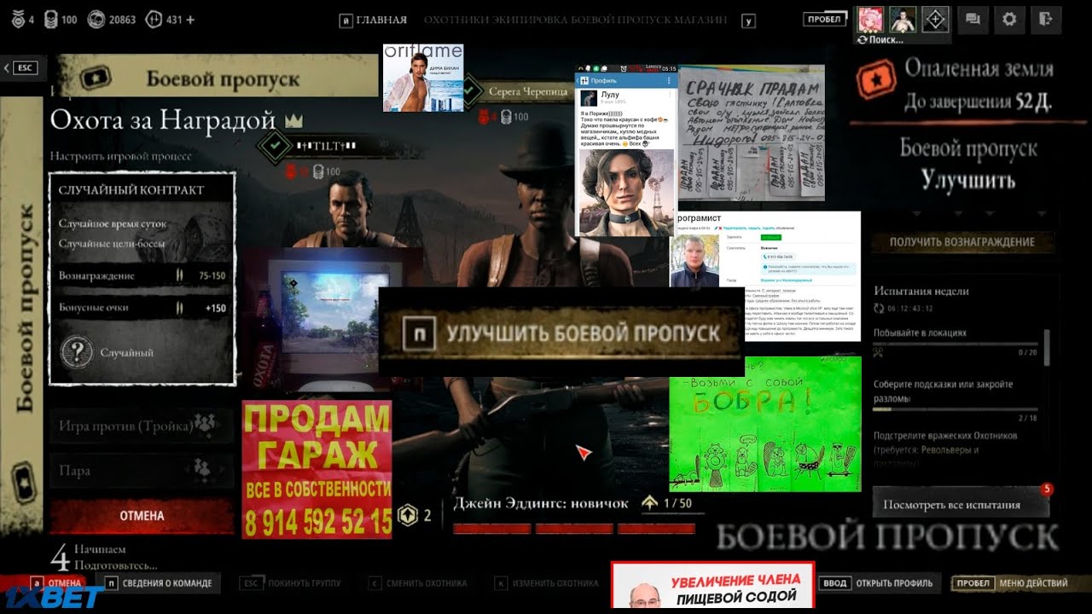Open the chat bubbles icon
The height and width of the screenshot is (614, 1092).
coord(972,19)
